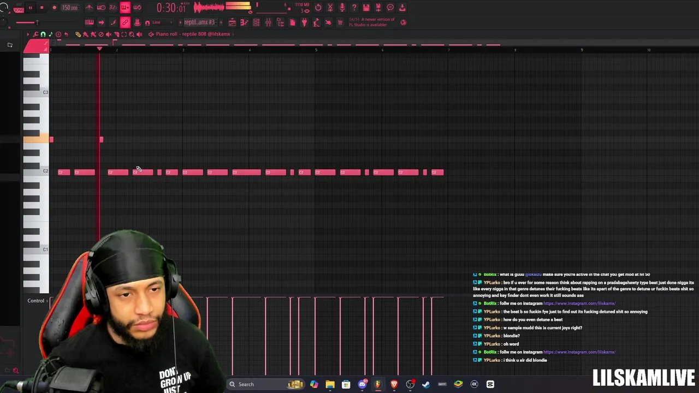This screenshot has height=393, width=699.
Task: Click the microphone recording icon in top bar
Action: click(x=342, y=7)
